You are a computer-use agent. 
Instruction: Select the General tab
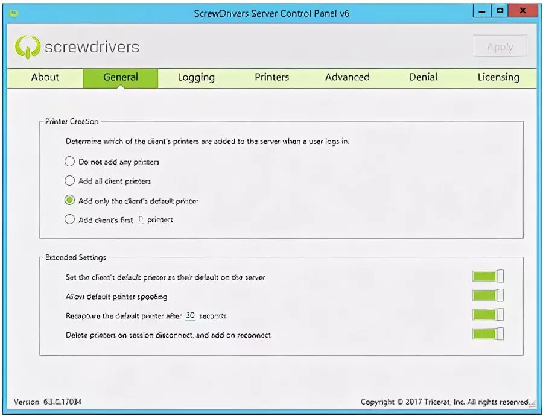click(121, 77)
